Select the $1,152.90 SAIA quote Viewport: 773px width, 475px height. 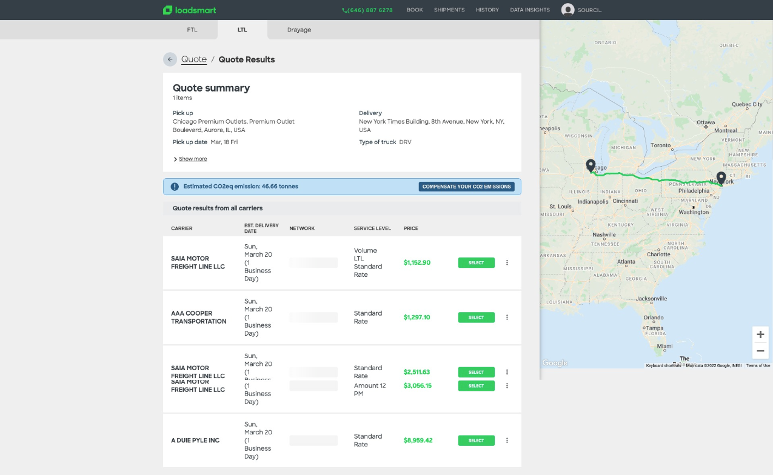477,263
